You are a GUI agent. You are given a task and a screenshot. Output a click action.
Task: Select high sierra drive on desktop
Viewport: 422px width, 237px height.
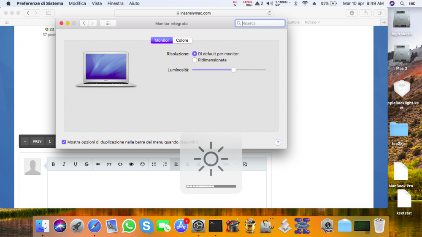402,23
